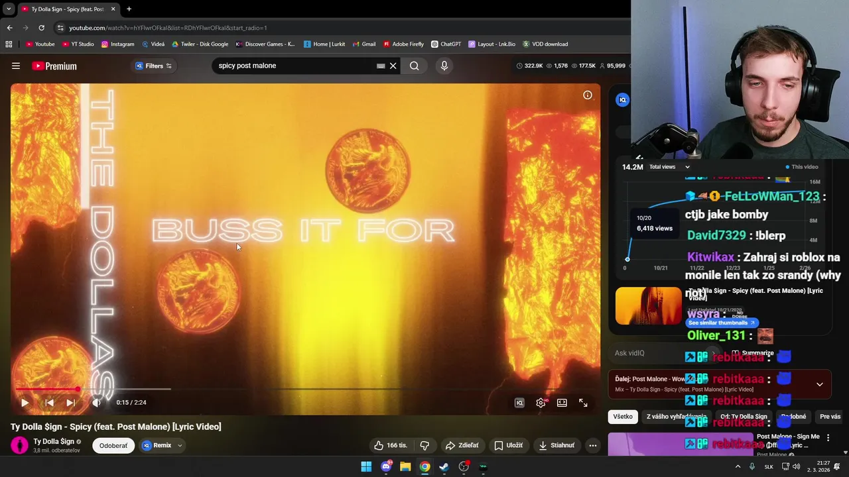Enter full screen mode
The image size is (849, 477).
click(x=583, y=402)
